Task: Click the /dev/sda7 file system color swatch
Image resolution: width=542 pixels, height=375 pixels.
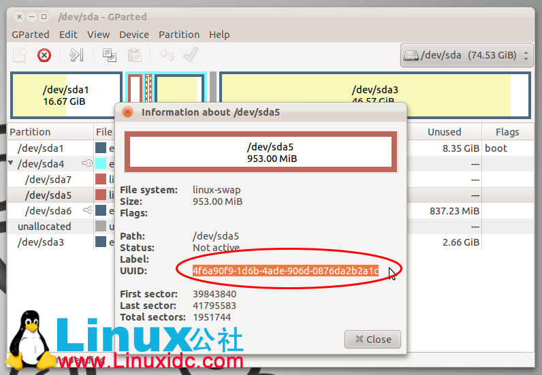Action: (101, 180)
